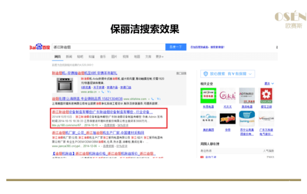Open the 更多» tab menu
The width and height of the screenshot is (307, 194).
pyautogui.click(x=159, y=57)
